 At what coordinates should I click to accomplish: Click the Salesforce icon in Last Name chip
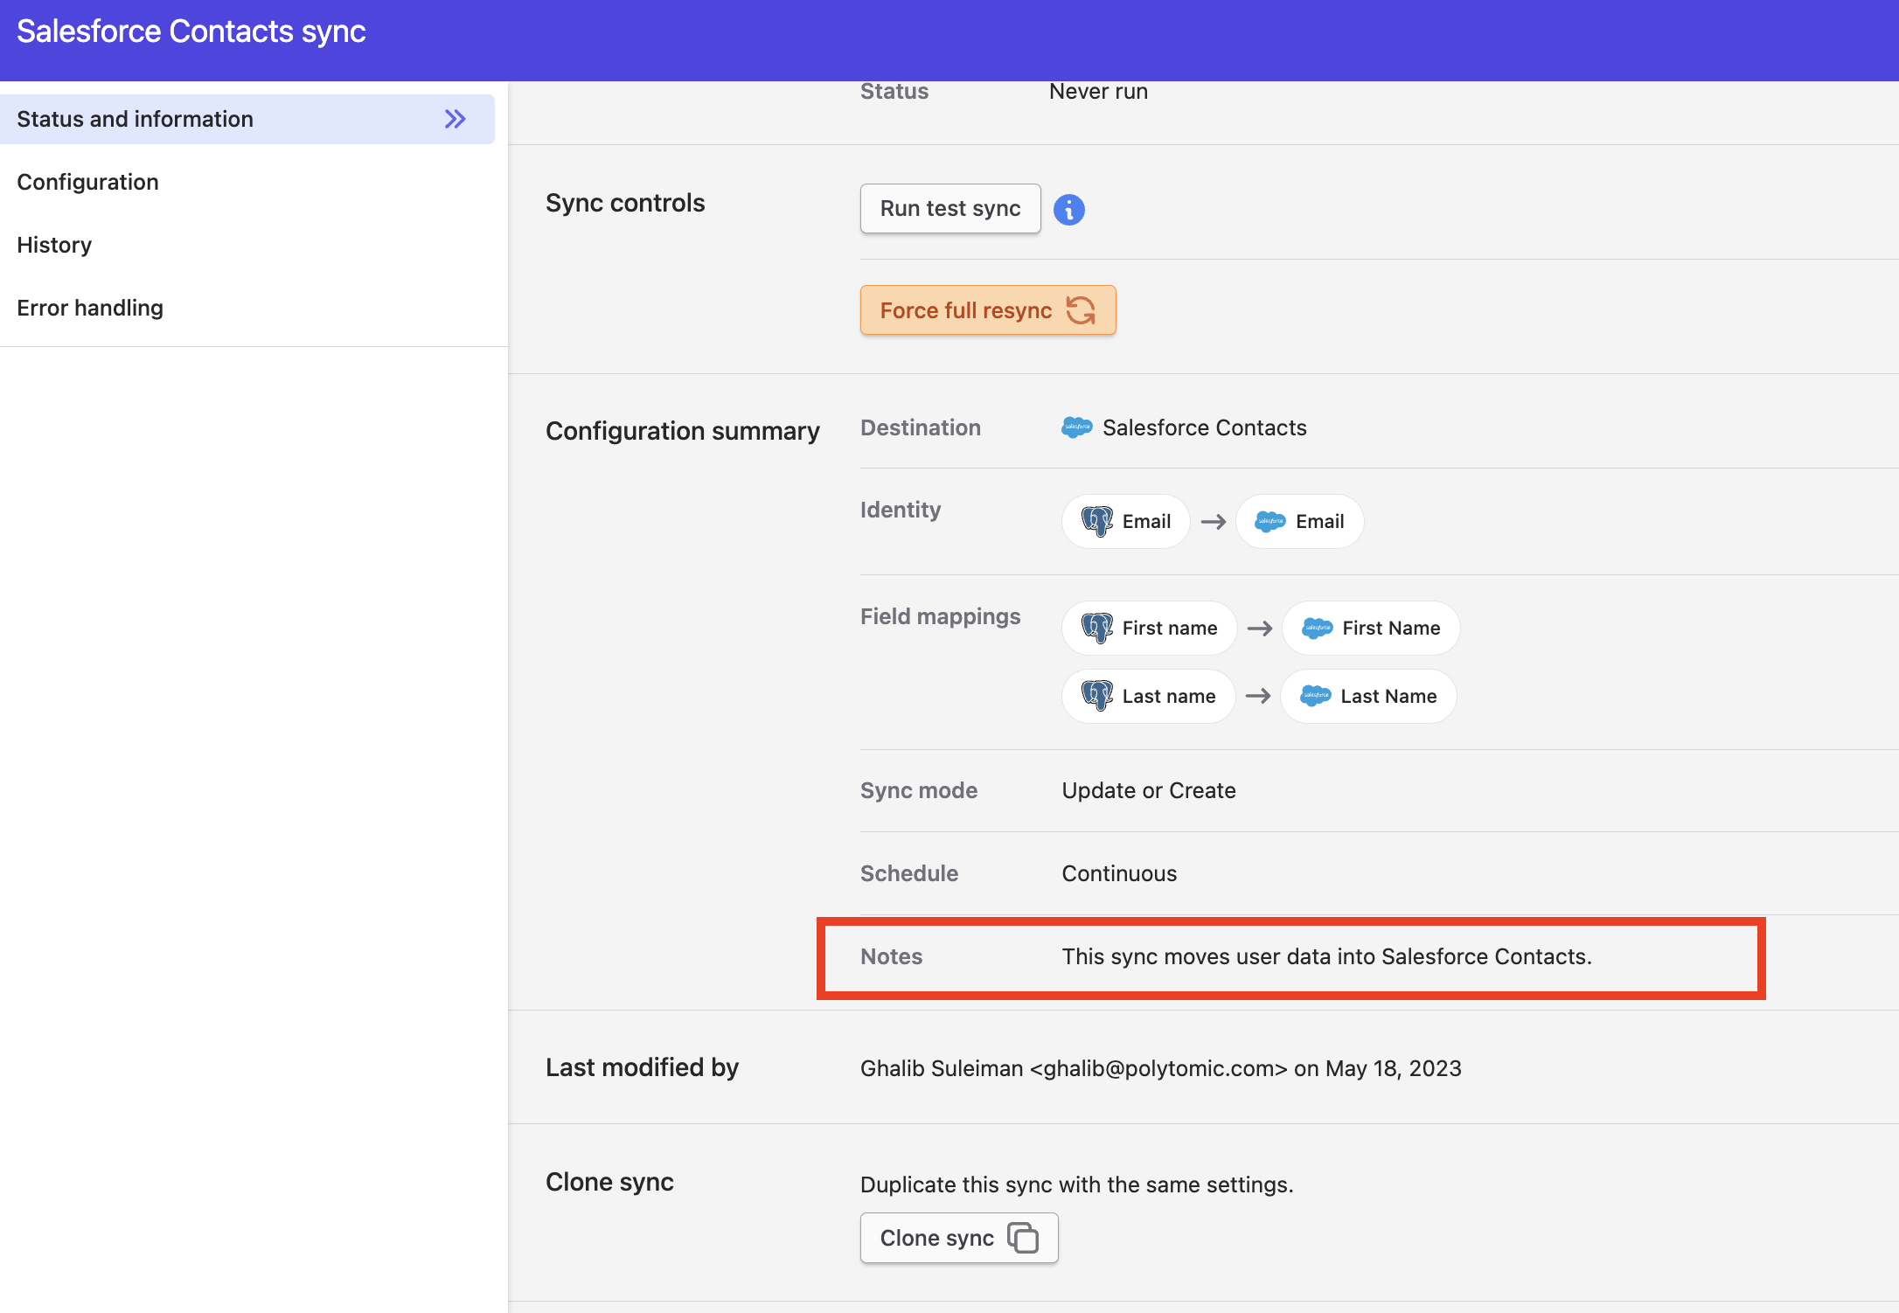[1315, 696]
